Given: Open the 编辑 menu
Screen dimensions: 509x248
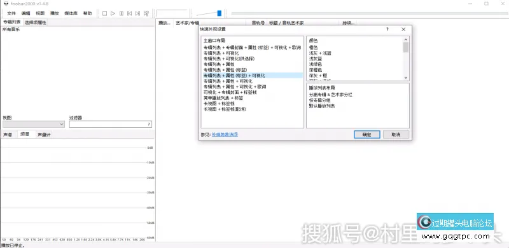Looking at the screenshot, I should pyautogui.click(x=25, y=13).
